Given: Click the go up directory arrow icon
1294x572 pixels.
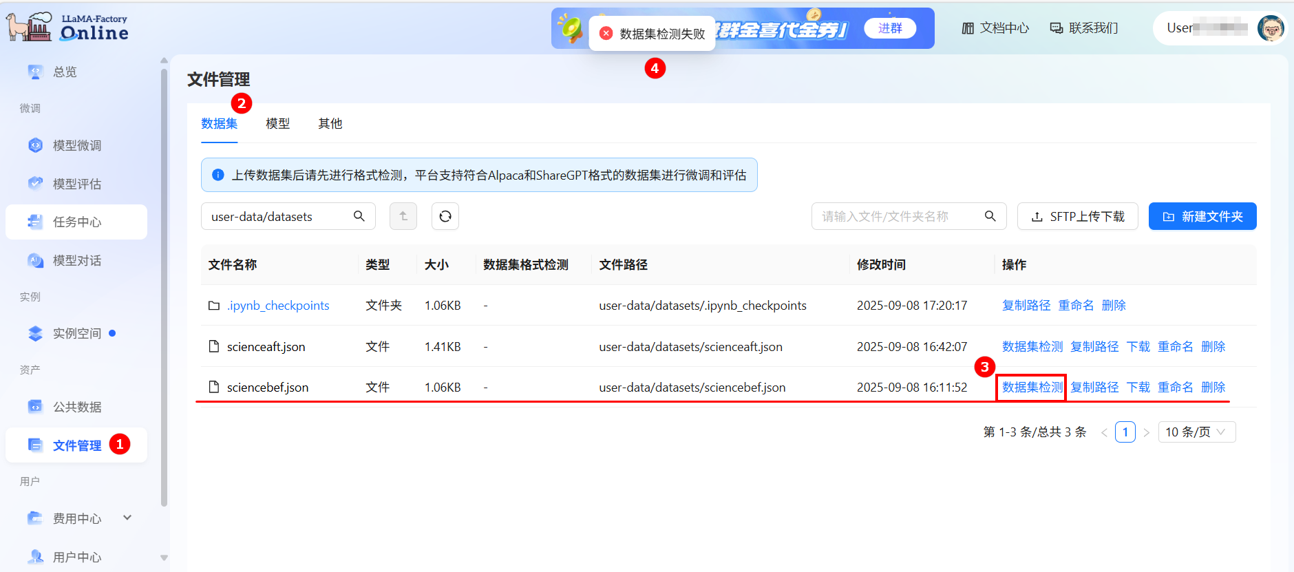Looking at the screenshot, I should pyautogui.click(x=403, y=216).
